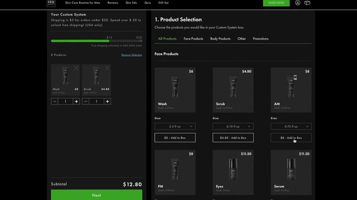This screenshot has height=200, width=357.
Task: Add Wash to box for $8
Action: coord(175,138)
